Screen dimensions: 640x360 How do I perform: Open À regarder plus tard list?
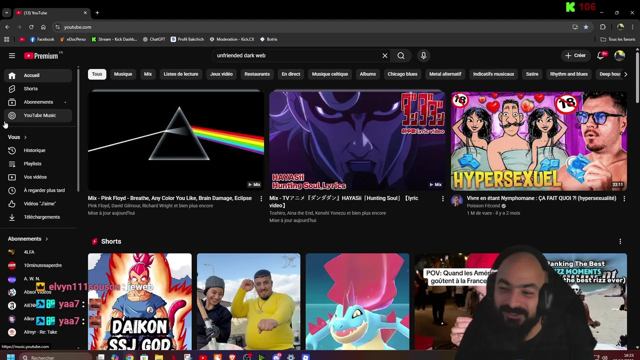click(38, 190)
